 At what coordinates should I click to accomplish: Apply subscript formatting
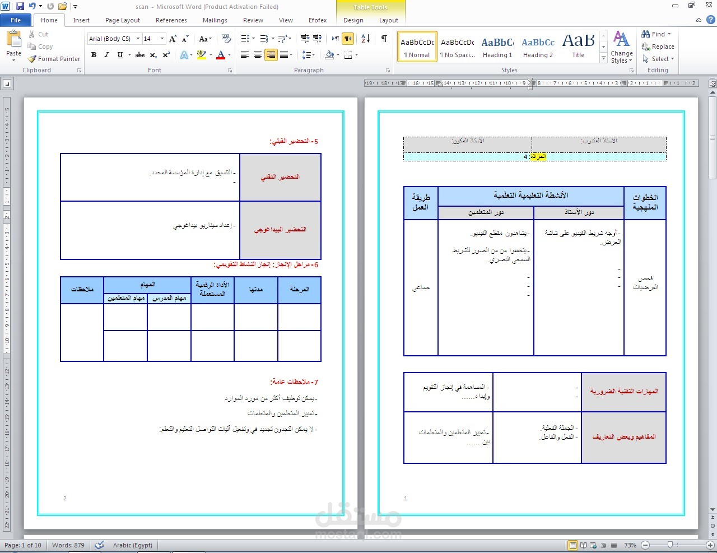point(152,55)
